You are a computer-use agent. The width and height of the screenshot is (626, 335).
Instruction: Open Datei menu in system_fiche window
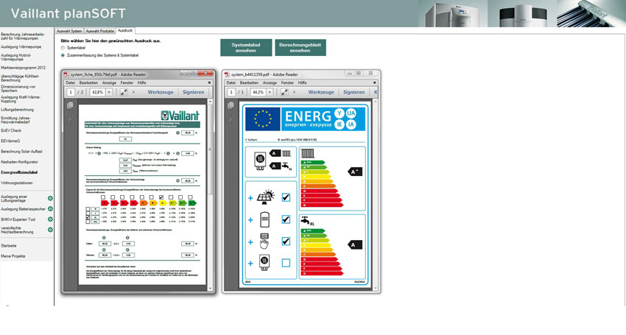70,82
